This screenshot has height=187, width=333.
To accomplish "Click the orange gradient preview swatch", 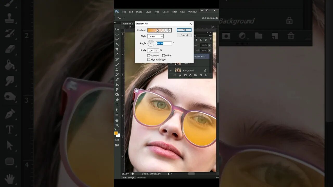I will click(x=158, y=30).
